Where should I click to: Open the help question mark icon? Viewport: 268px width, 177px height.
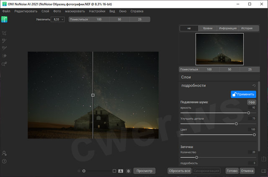click(x=4, y=161)
